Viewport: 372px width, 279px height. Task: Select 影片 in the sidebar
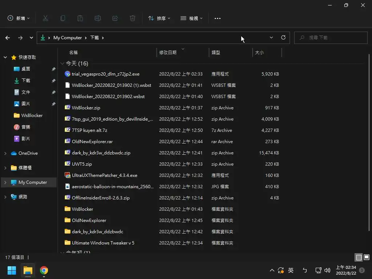pyautogui.click(x=26, y=138)
